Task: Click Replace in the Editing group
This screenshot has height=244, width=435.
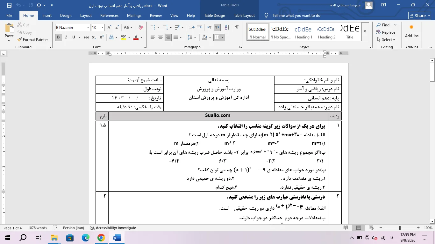Action: tap(386, 32)
